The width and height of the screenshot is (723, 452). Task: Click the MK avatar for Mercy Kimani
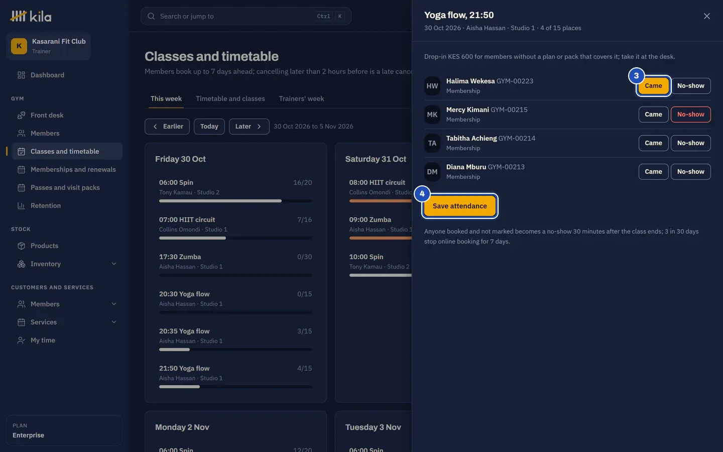point(432,115)
